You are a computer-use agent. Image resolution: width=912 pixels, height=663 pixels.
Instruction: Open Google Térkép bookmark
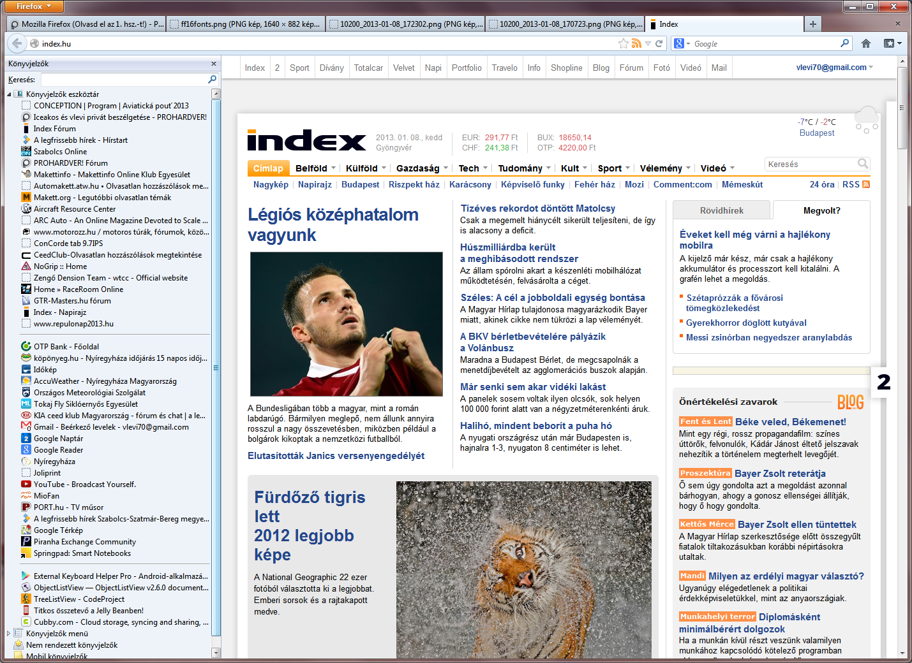(52, 530)
